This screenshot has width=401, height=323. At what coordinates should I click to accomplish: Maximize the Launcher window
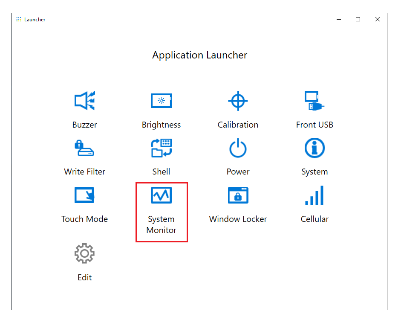358,20
